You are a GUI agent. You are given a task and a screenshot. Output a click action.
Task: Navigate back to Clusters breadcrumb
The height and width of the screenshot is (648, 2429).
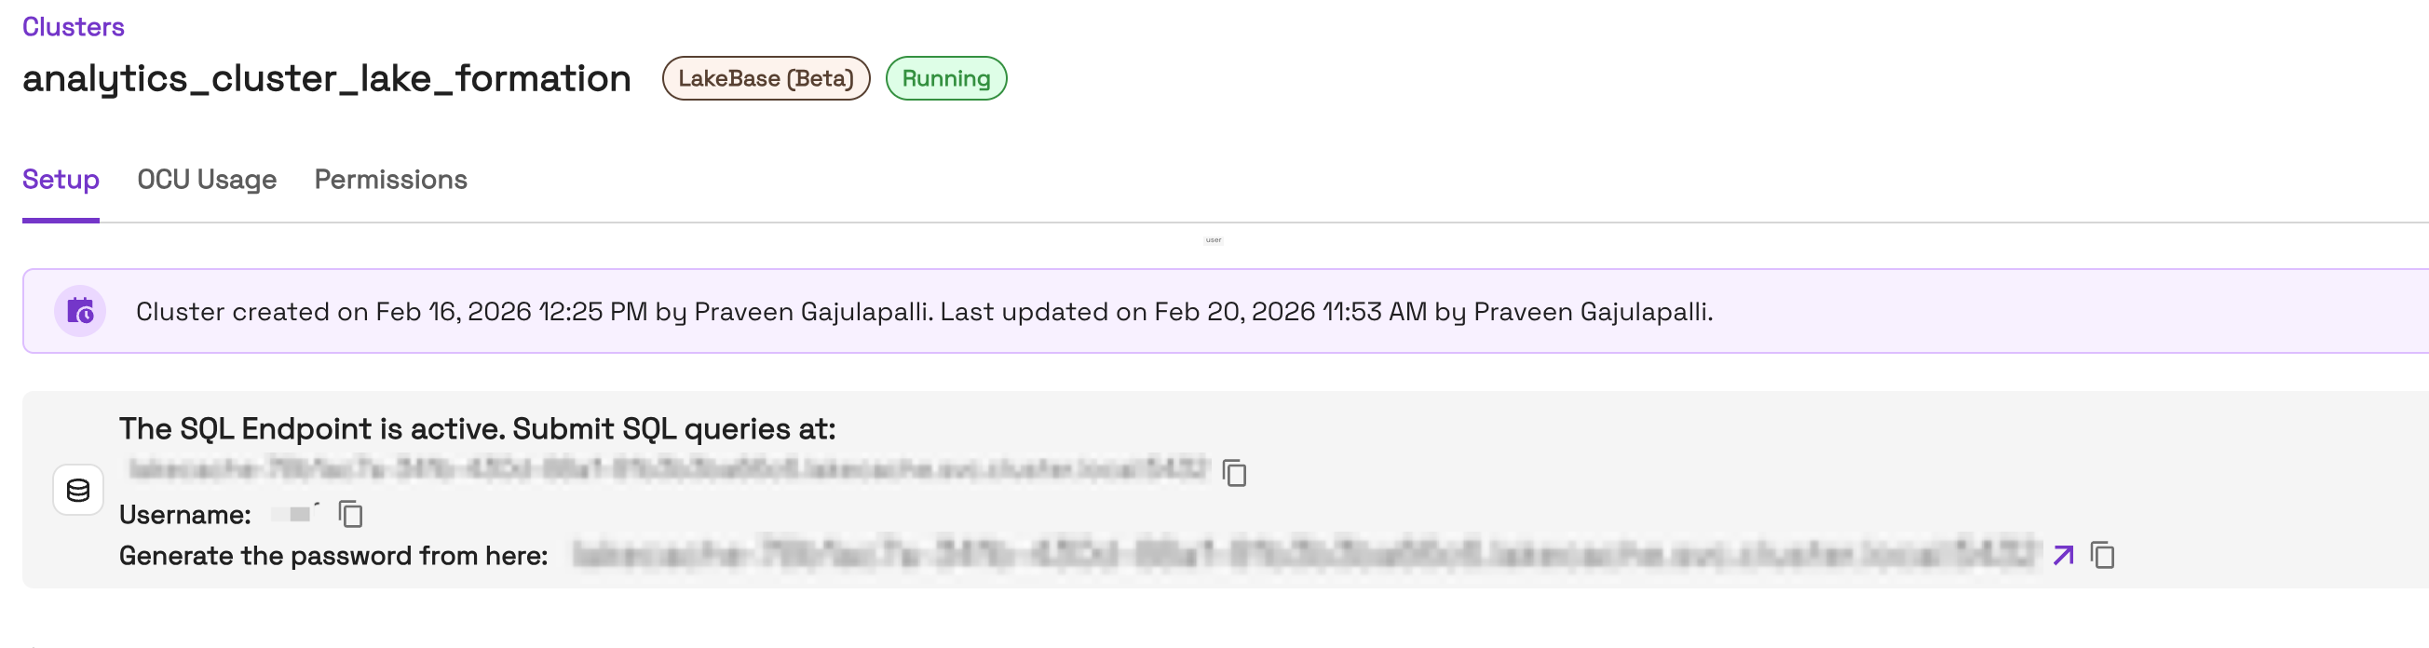pos(73,26)
